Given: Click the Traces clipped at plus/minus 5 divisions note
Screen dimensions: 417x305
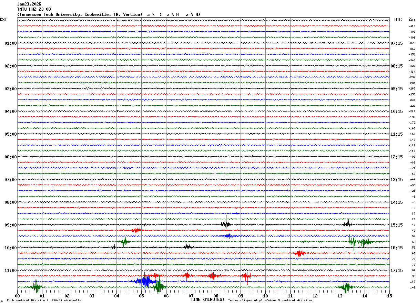Looking at the screenshot, I should coord(270,301).
